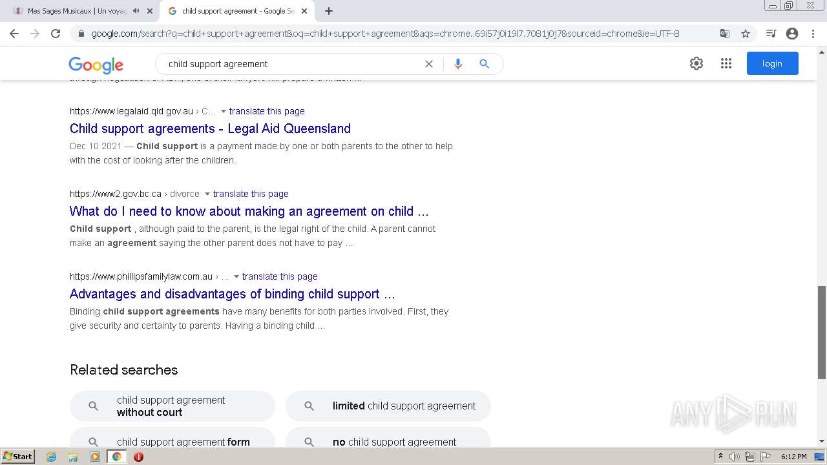Search child support agreement form
Screen dimensions: 827x465
tap(173, 439)
